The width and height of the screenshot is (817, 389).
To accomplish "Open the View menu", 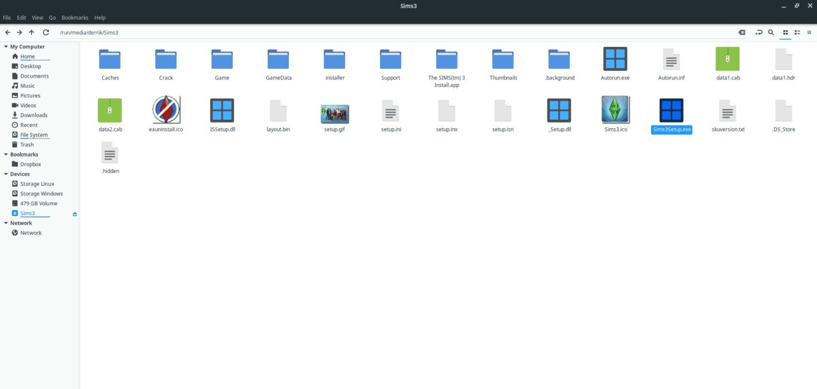I will coord(37,17).
